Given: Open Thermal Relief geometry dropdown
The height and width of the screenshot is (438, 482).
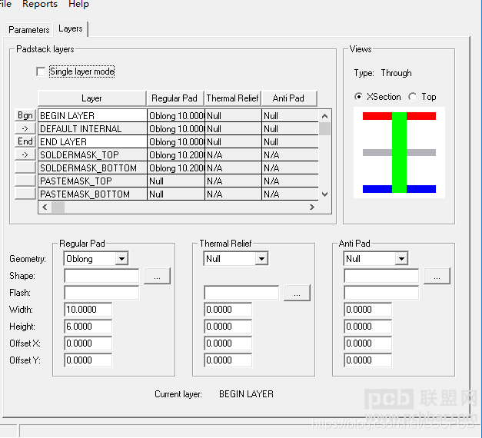Looking at the screenshot, I should 261,259.
